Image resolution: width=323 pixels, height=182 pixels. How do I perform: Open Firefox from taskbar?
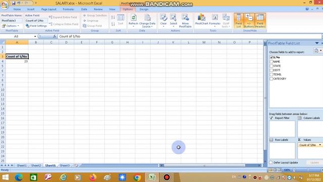click(x=93, y=177)
